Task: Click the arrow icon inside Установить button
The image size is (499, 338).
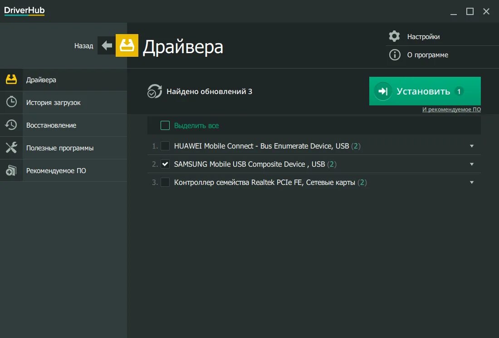Action: pos(383,91)
